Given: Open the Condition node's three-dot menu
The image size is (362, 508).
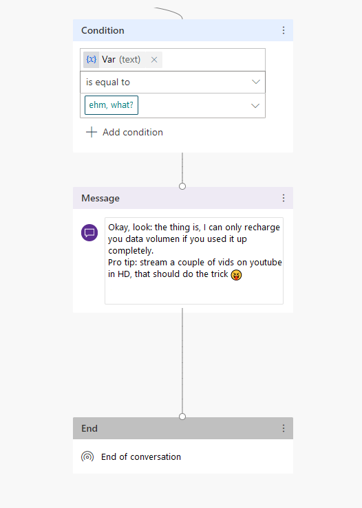Looking at the screenshot, I should [x=284, y=30].
